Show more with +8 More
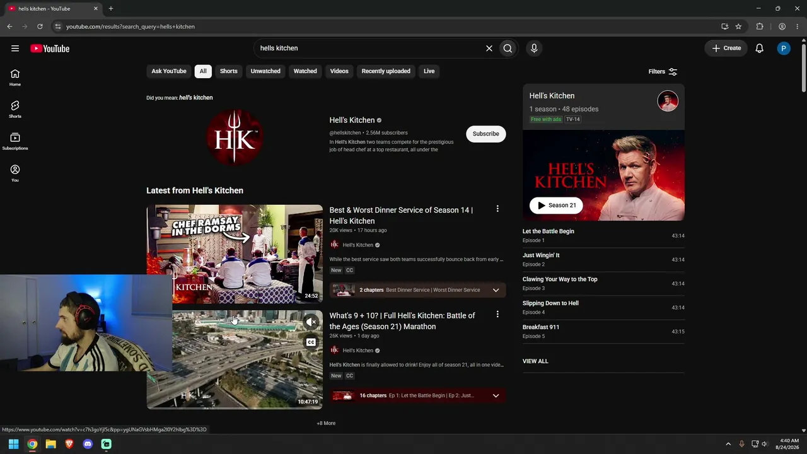This screenshot has width=807, height=454. [326, 423]
